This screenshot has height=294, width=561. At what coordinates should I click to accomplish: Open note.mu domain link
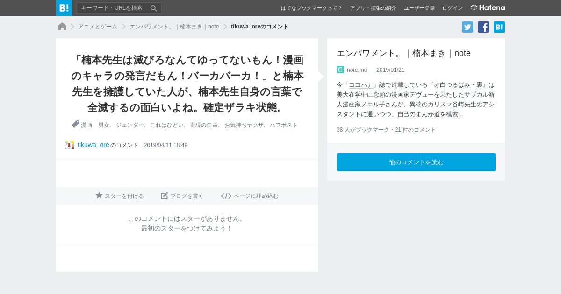click(x=357, y=70)
